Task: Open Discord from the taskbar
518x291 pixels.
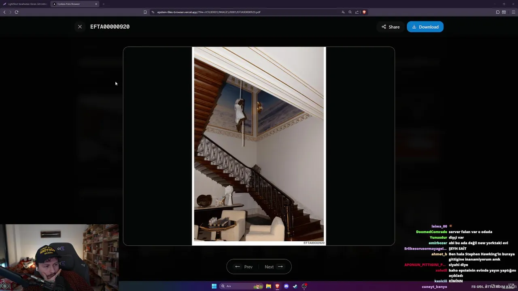Action: click(x=286, y=286)
